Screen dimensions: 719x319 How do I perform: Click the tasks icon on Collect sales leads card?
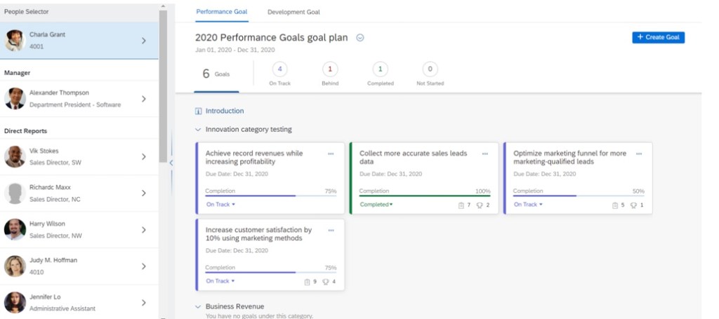[461, 205]
